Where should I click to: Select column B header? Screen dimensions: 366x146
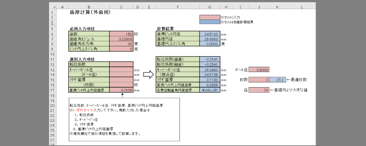(89, 7)
